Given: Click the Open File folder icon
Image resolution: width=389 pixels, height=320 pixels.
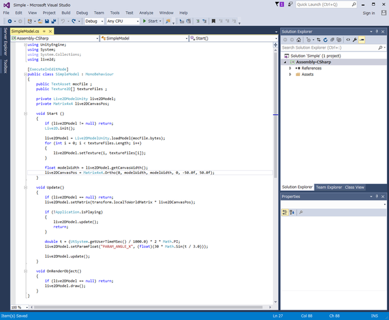Looking at the screenshot, I should coord(40,21).
